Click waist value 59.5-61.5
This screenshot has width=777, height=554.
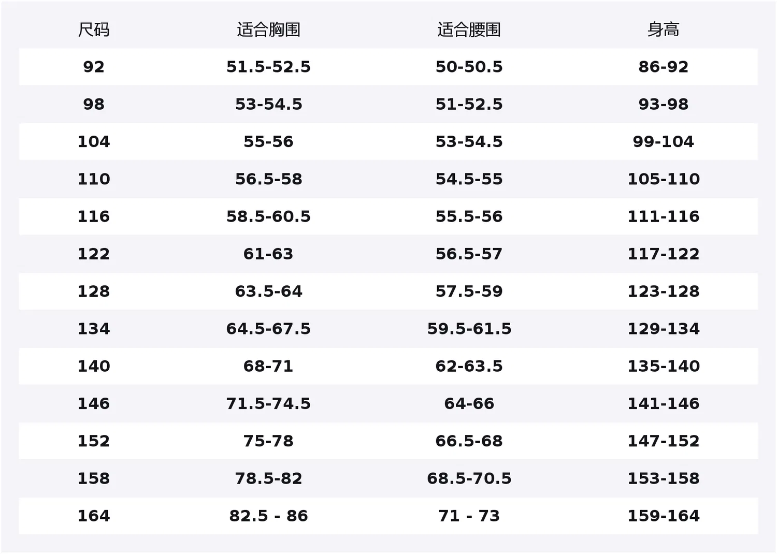pyautogui.click(x=469, y=329)
